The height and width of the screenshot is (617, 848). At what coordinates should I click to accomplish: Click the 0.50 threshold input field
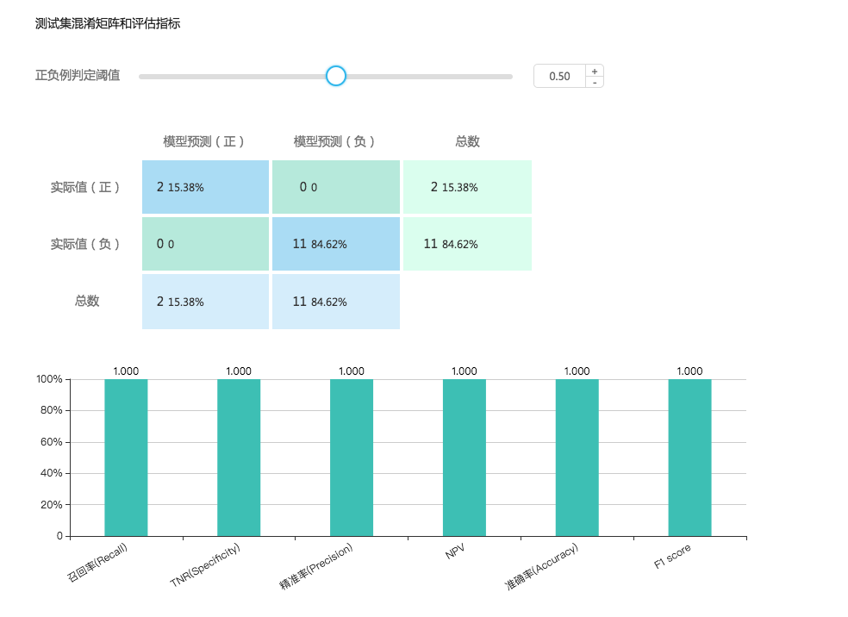560,76
